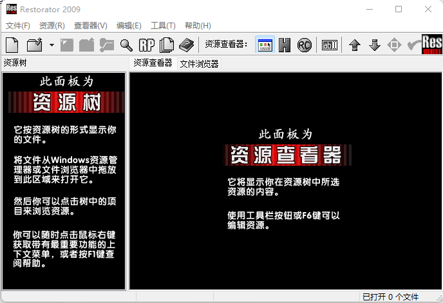Click the grayed Save As folder icon
This screenshot has width=443, height=303.
coord(86,45)
